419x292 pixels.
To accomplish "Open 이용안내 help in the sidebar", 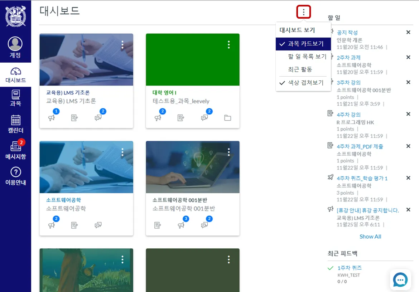I will pos(15,176).
